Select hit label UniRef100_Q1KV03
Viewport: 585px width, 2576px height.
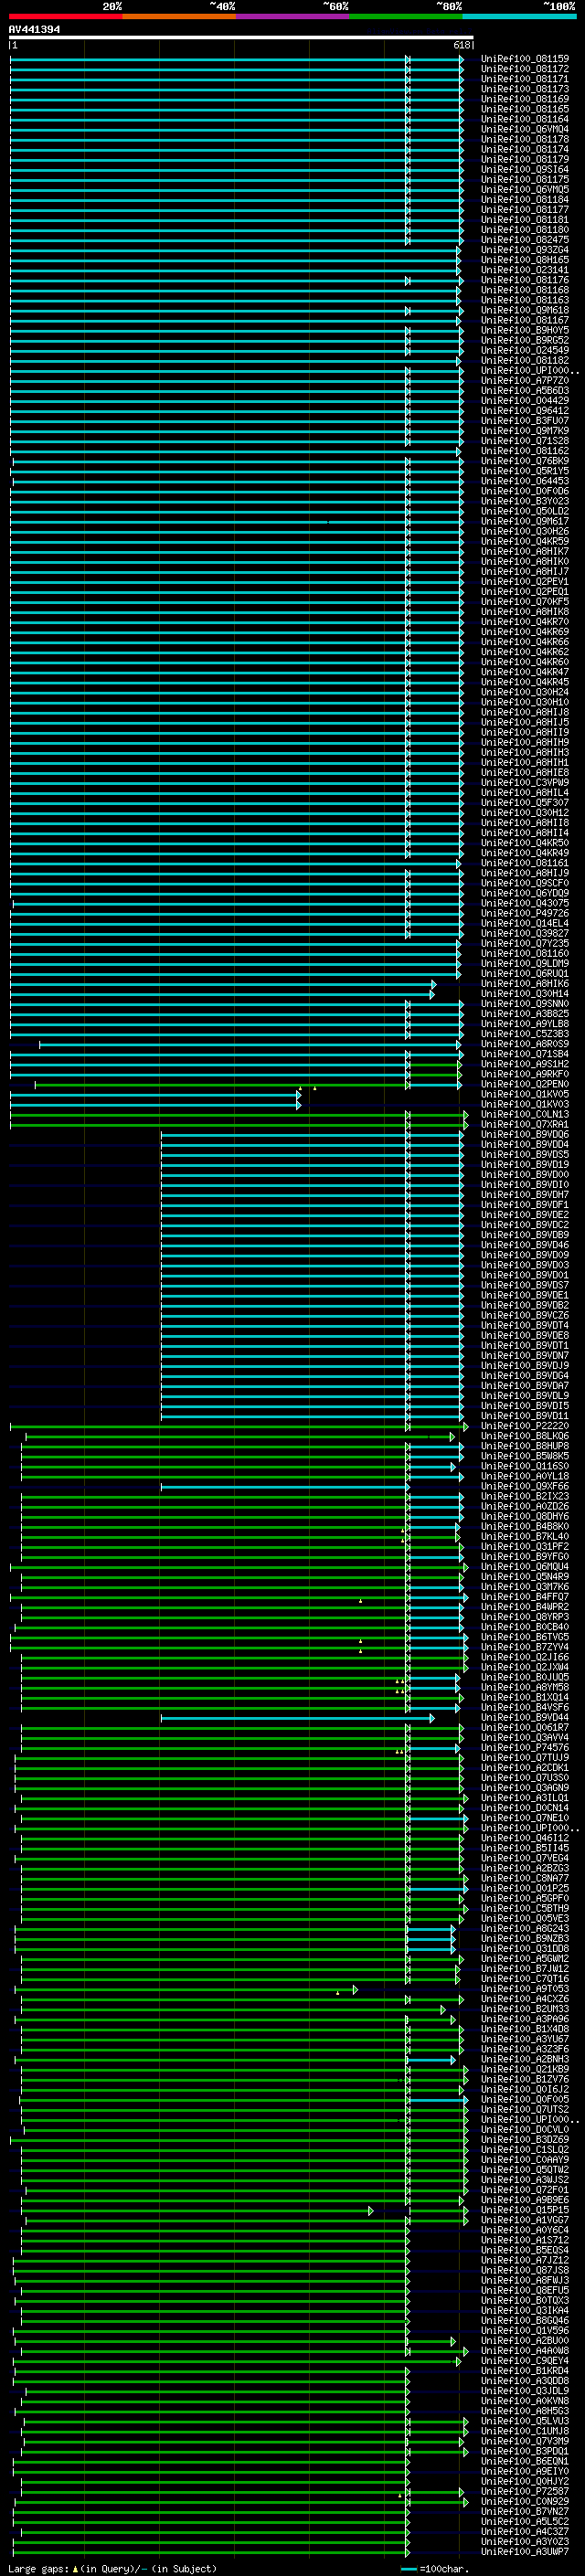pyautogui.click(x=525, y=1104)
